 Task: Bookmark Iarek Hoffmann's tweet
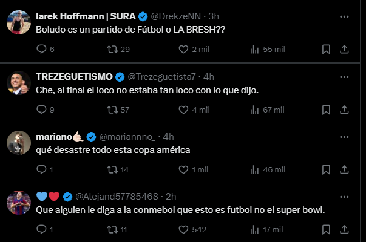coord(326,50)
